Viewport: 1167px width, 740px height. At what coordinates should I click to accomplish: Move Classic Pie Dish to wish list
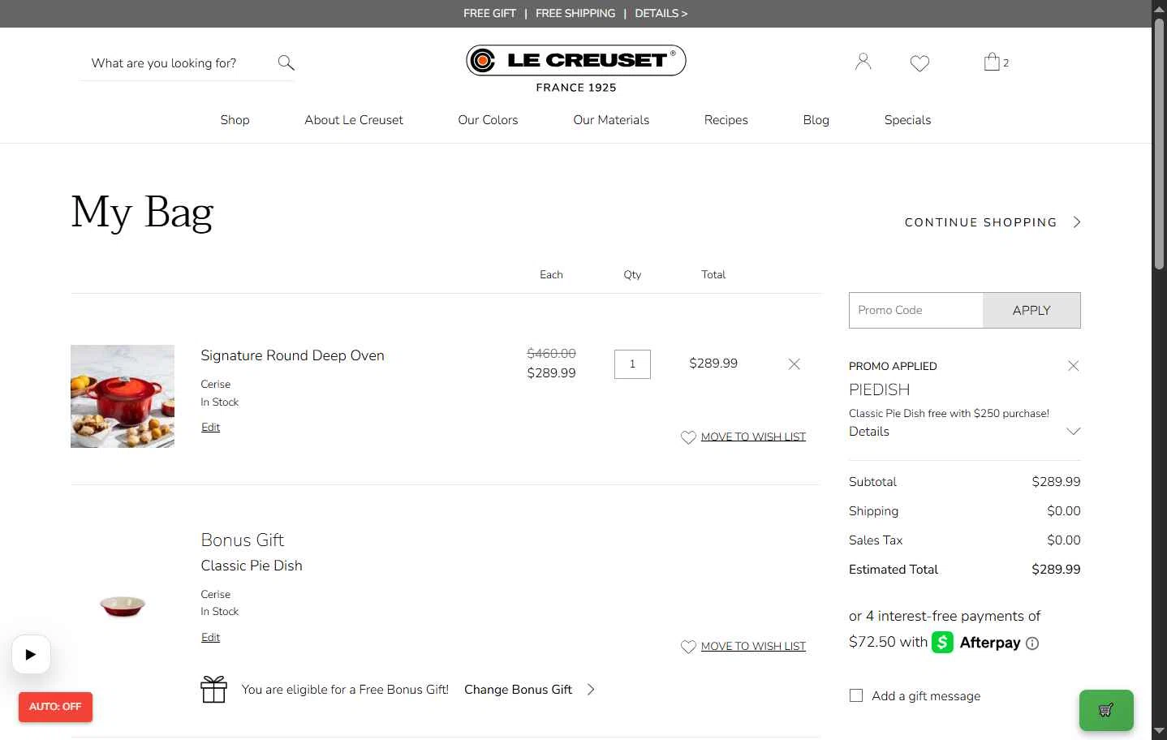point(753,646)
